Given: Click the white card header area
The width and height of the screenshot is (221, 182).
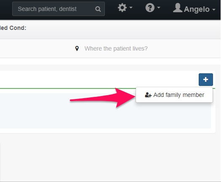Looking at the screenshot, I should point(99,80).
